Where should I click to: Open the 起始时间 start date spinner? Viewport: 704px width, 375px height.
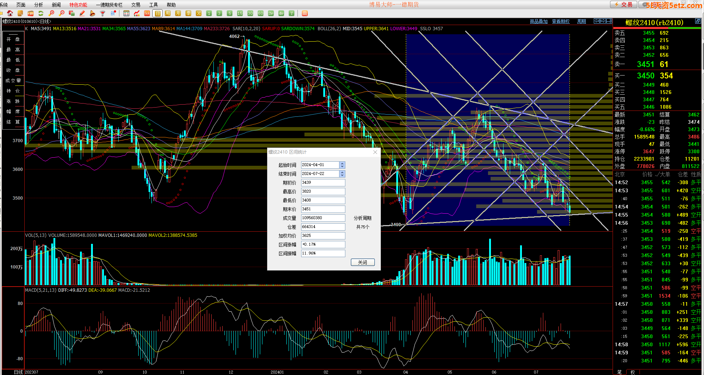342,165
